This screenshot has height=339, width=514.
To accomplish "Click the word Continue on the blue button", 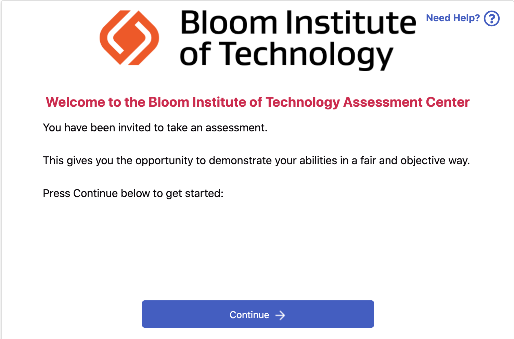I will [x=249, y=315].
